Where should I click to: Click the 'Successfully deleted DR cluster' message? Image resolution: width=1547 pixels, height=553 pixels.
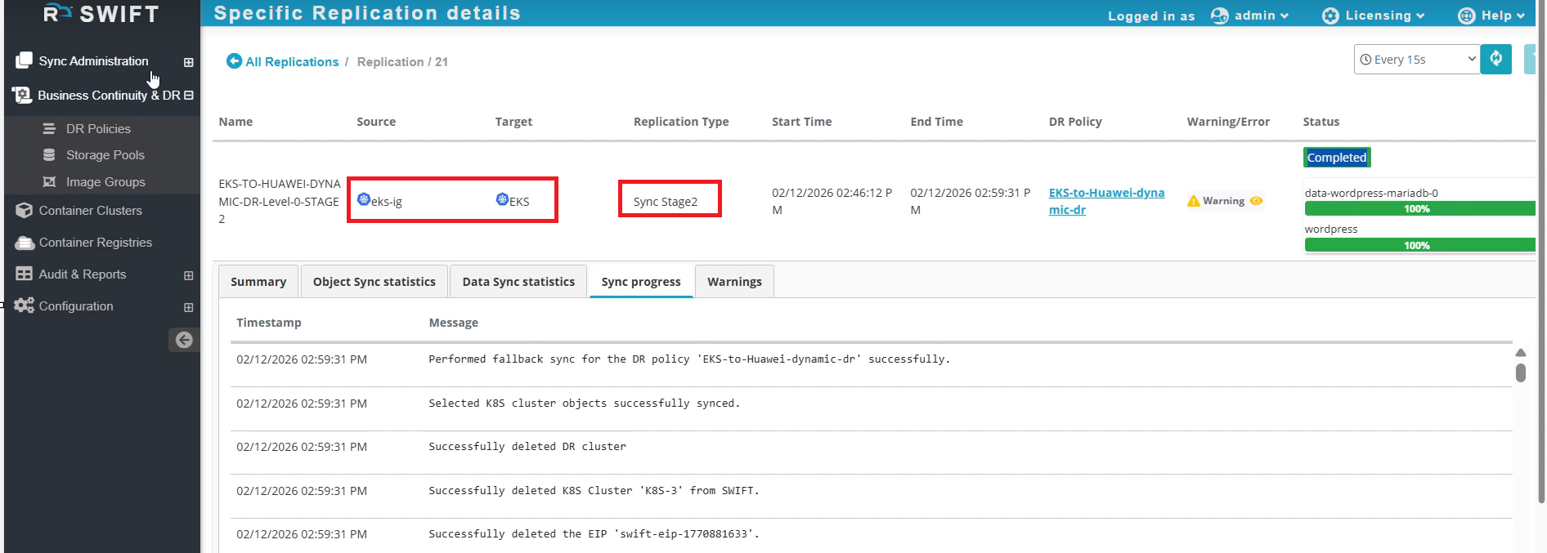527,446
